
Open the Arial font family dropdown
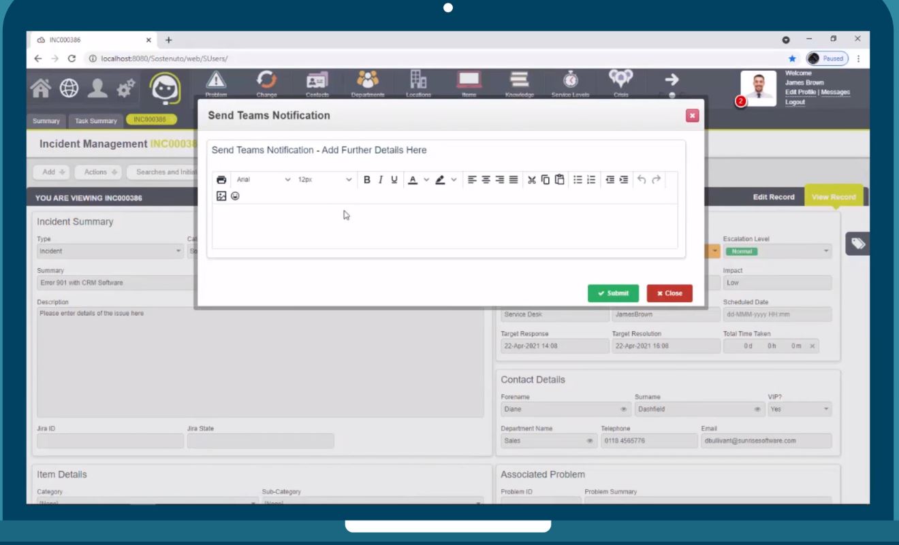tap(264, 180)
